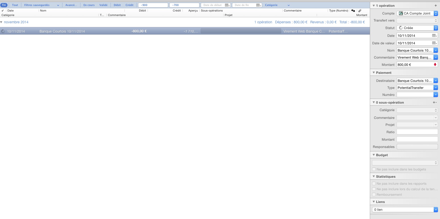The height and width of the screenshot is (219, 440).
Task: Toggle the red debit arrow in Montant
Action: [435, 65]
